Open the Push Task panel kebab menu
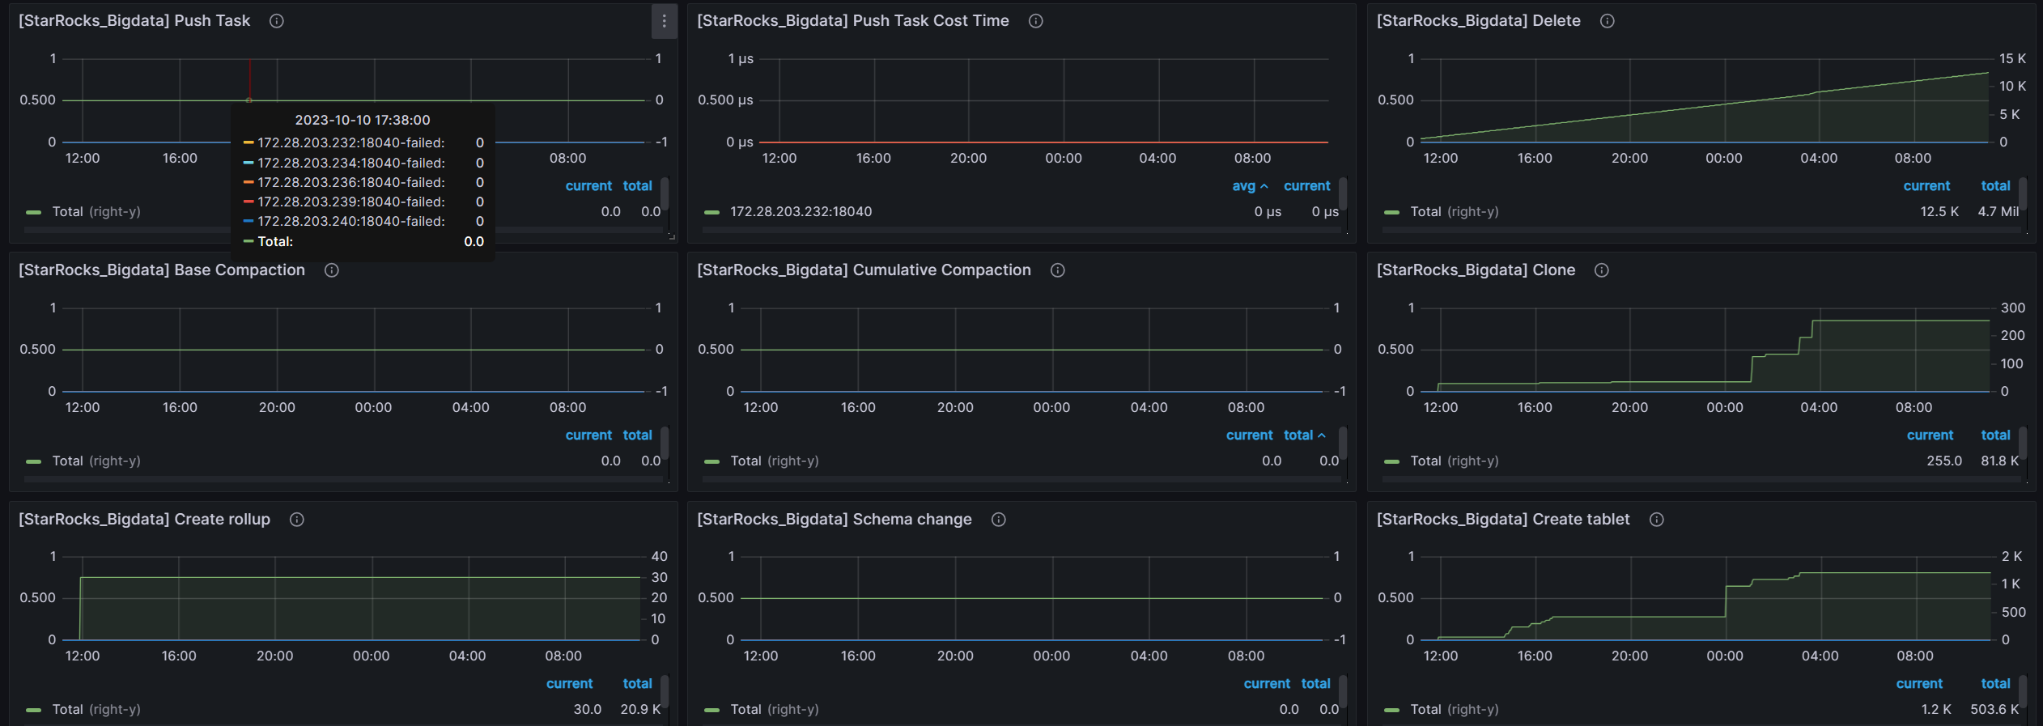 tap(664, 21)
